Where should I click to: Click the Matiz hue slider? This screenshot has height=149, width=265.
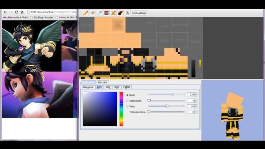coord(166,94)
